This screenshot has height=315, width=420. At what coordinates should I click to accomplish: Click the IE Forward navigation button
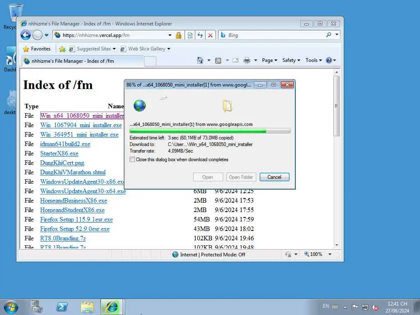pos(37,35)
